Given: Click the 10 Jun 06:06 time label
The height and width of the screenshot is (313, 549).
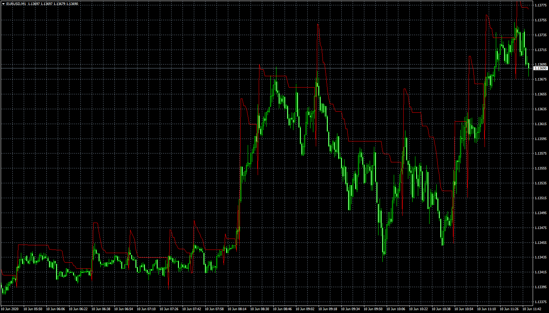Looking at the screenshot, I should click(55, 309).
